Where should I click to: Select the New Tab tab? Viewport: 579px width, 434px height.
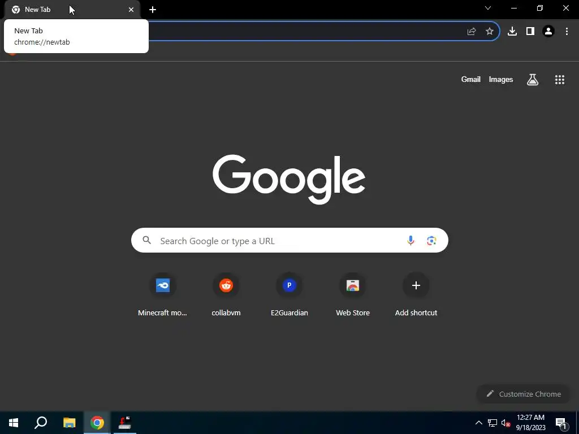(x=72, y=10)
